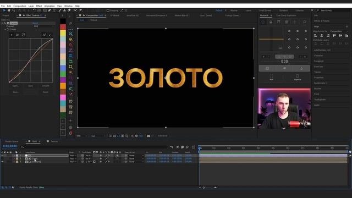The image size is (352, 198).
Task: Click the Open button under the curves graph
Action: tap(15, 86)
